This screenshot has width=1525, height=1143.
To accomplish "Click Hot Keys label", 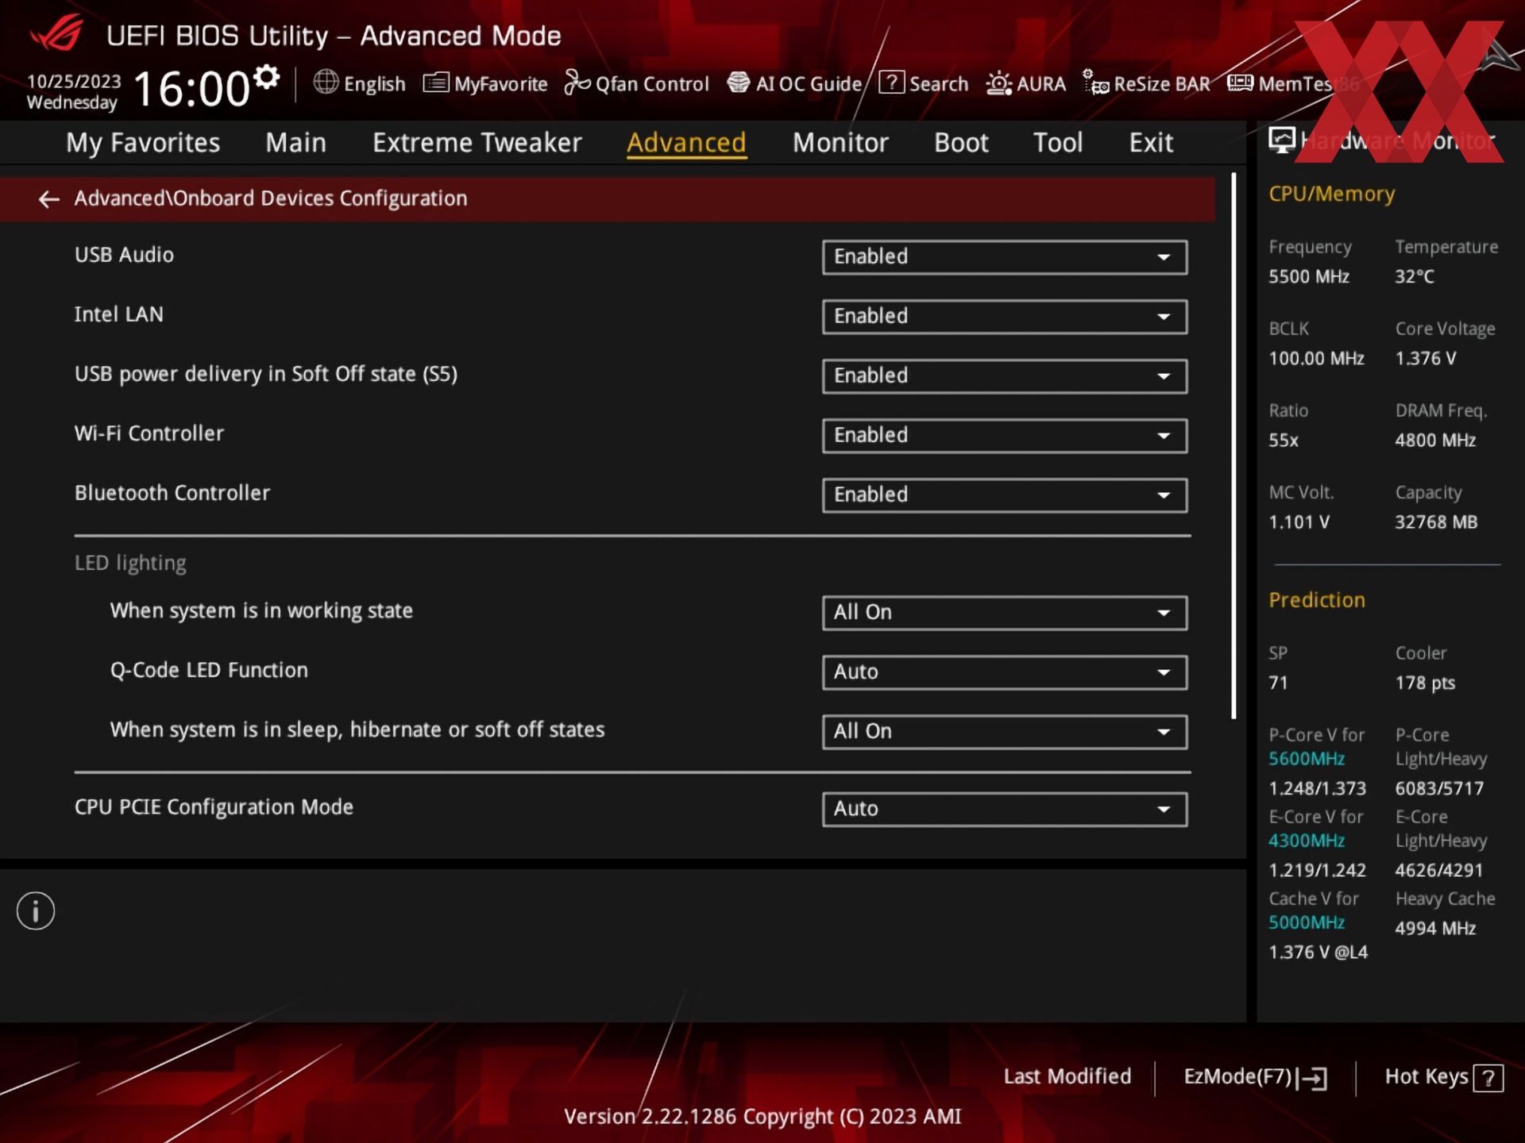I will tap(1427, 1077).
